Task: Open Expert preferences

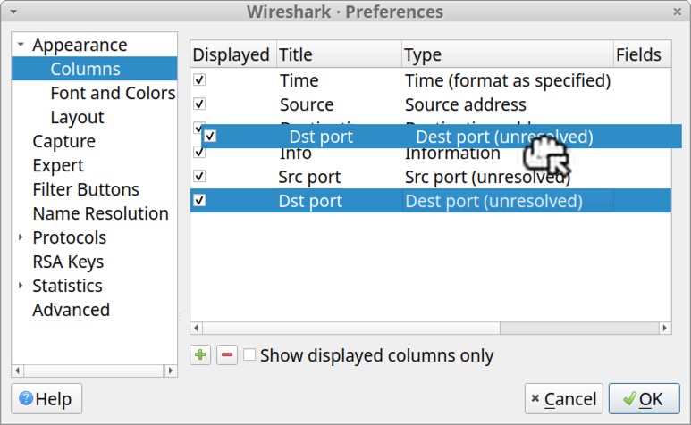Action: coord(58,165)
